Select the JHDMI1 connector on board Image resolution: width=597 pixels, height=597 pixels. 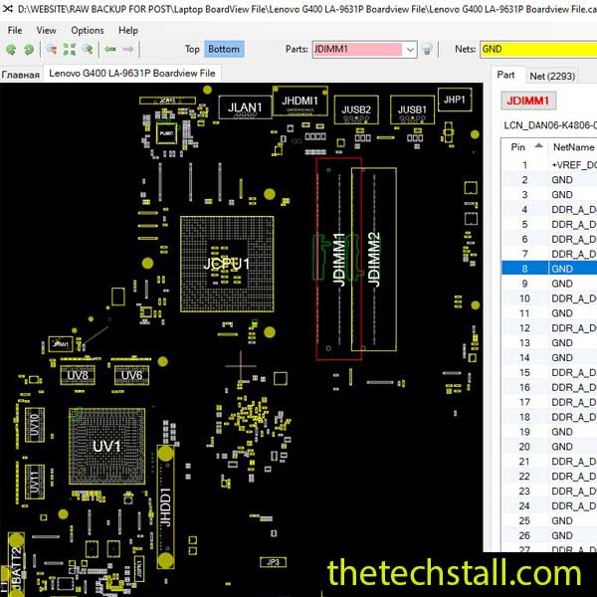(x=300, y=100)
